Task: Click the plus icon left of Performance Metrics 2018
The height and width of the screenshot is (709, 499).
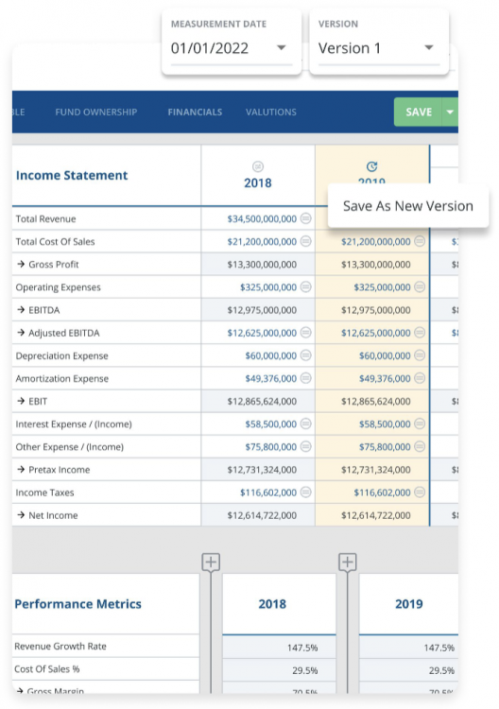Action: (x=211, y=562)
